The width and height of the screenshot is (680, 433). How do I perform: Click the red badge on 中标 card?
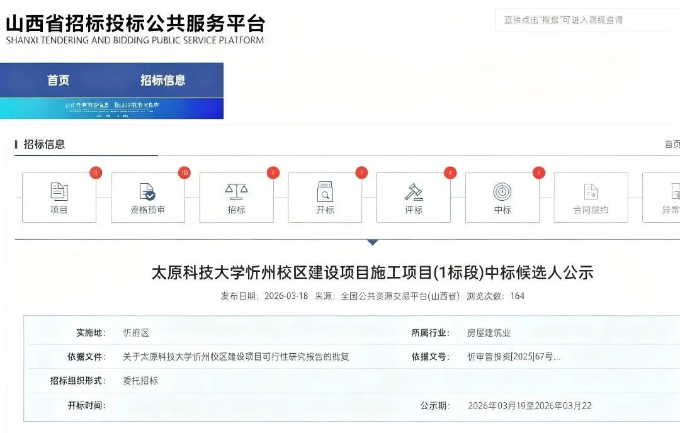point(538,172)
